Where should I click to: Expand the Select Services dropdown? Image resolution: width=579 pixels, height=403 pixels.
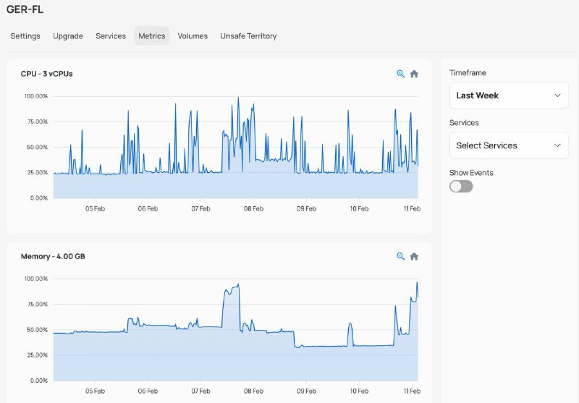[x=508, y=145]
